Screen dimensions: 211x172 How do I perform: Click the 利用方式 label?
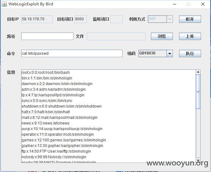click(x=137, y=19)
